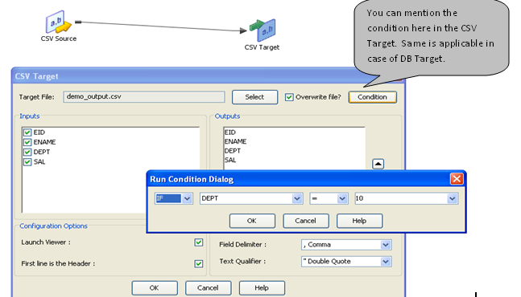Viewport: 521px width, 297px height.
Task: Click Help in the CSV Target dialog
Action: point(262,288)
